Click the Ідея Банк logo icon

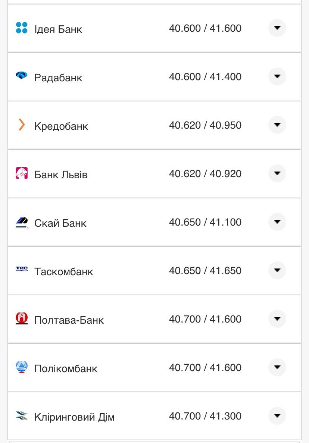point(22,28)
